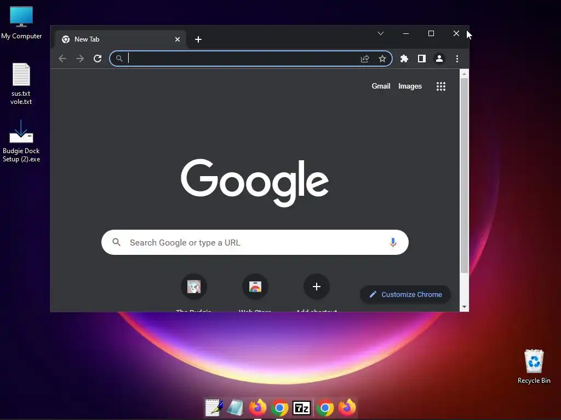Open the Chrome profile avatar
This screenshot has width=561, height=420.
click(439, 59)
